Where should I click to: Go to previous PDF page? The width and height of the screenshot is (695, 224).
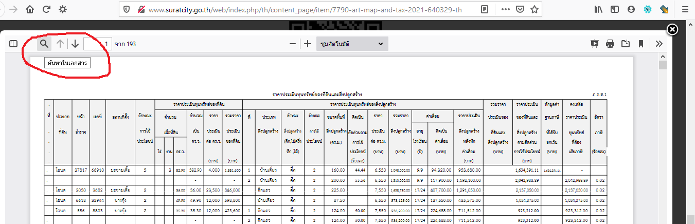click(x=60, y=44)
